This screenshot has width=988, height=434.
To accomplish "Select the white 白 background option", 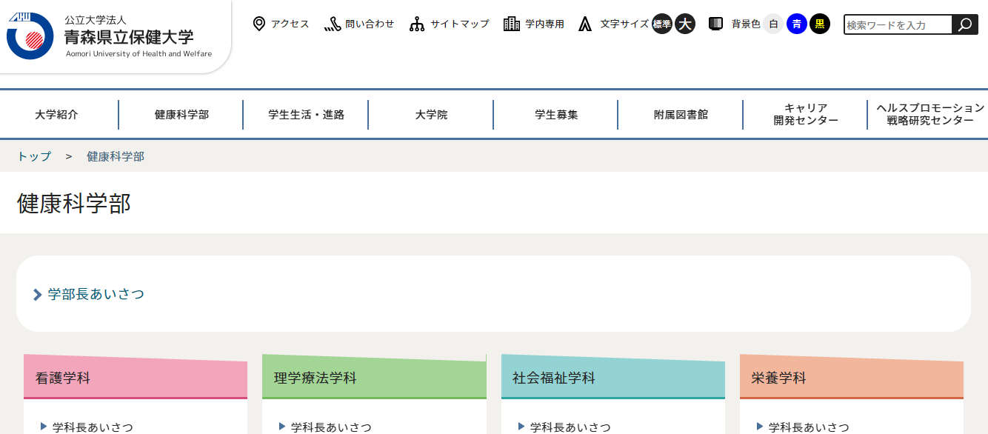I will click(x=773, y=24).
